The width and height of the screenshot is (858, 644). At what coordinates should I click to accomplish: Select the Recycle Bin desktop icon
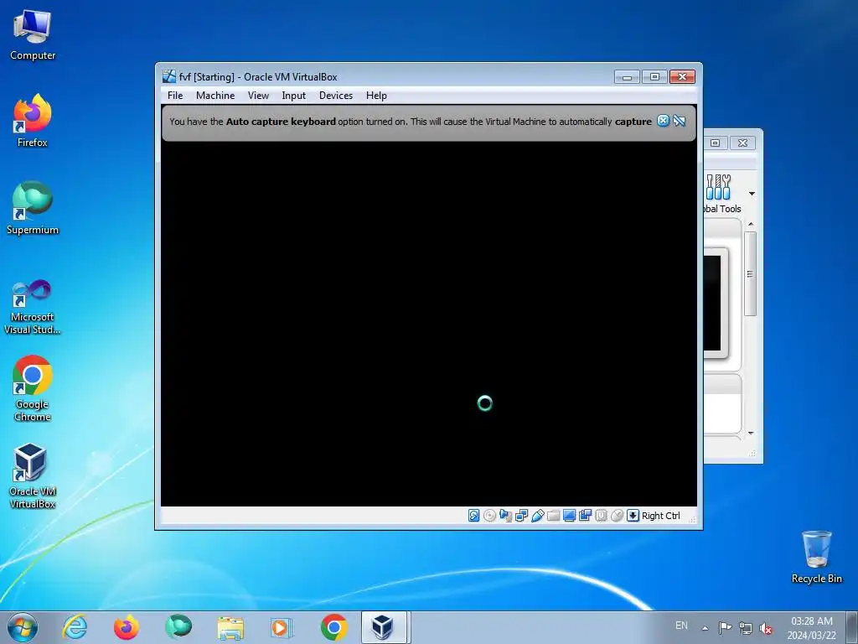pos(816,557)
